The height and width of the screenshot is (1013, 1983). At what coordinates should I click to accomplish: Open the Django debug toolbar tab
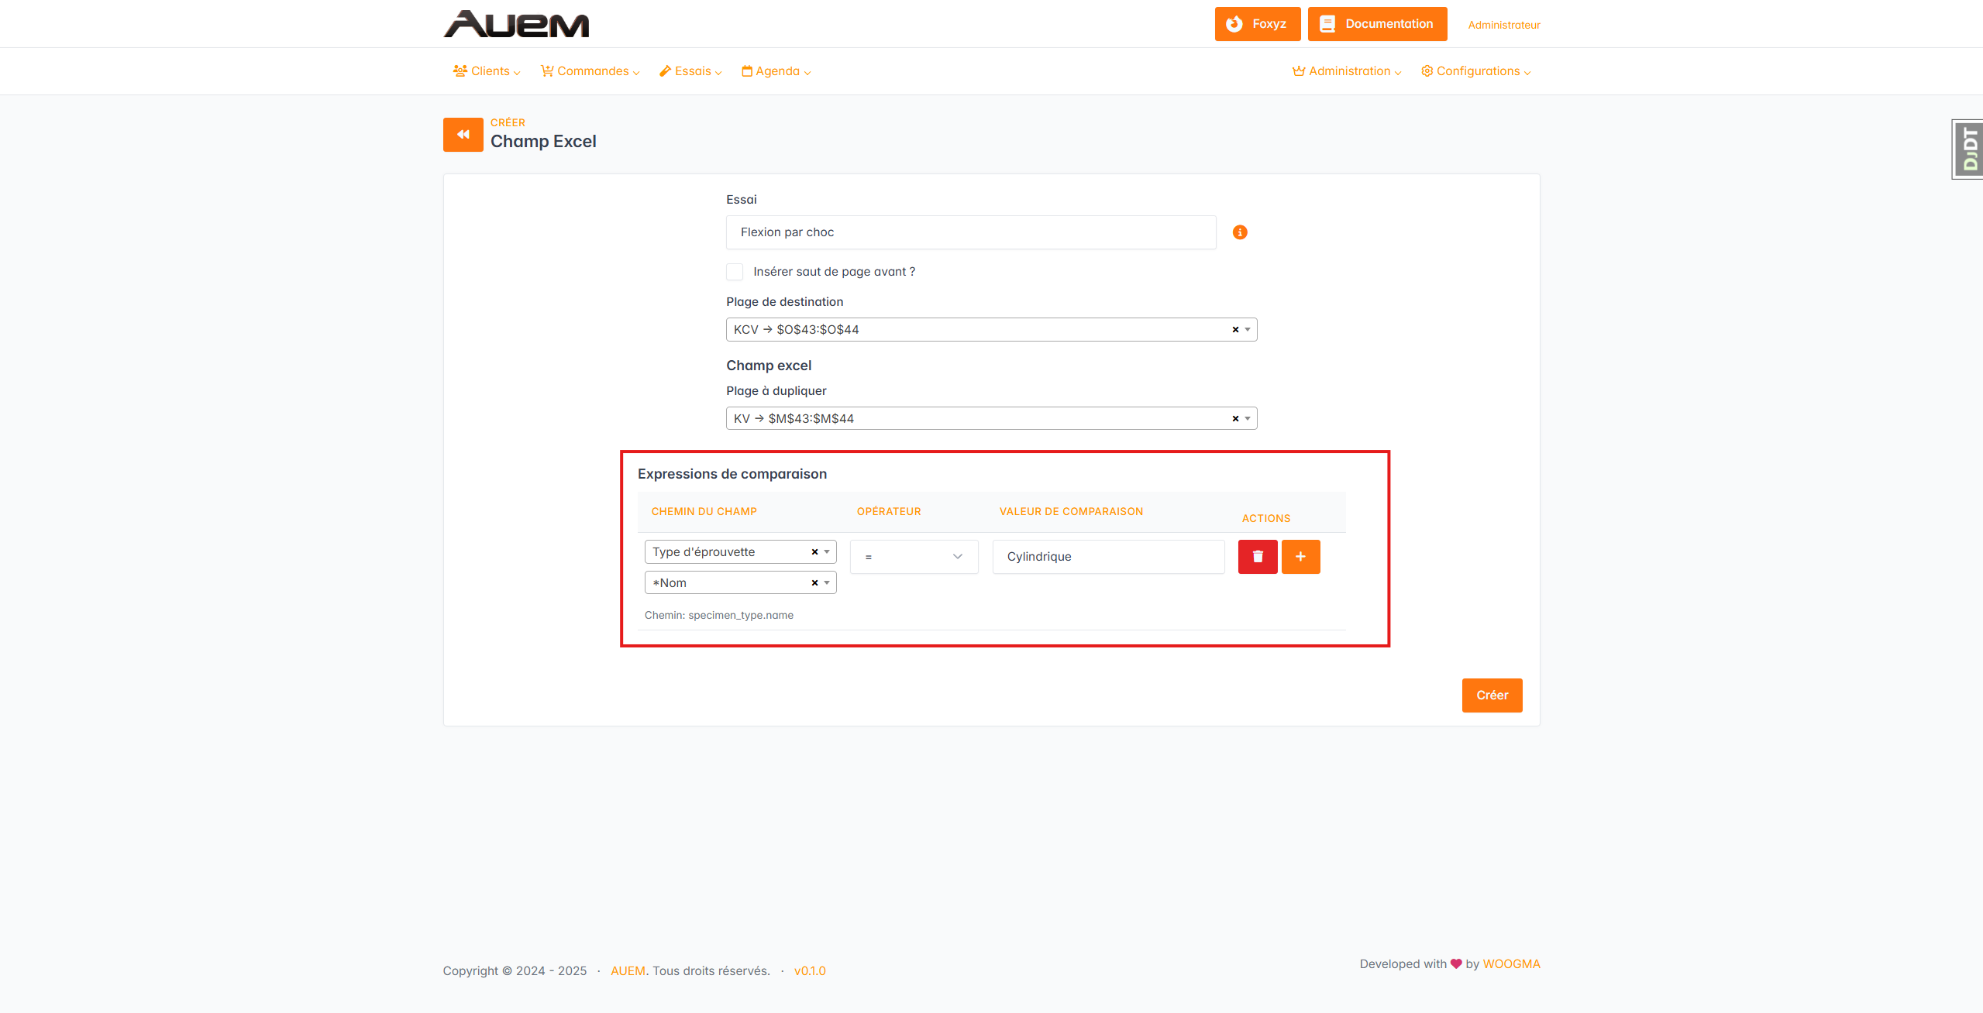1968,149
